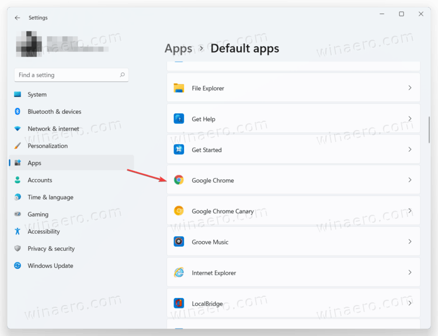This screenshot has width=438, height=336.
Task: Click the LocalBridge Office icon
Action: coord(179,303)
